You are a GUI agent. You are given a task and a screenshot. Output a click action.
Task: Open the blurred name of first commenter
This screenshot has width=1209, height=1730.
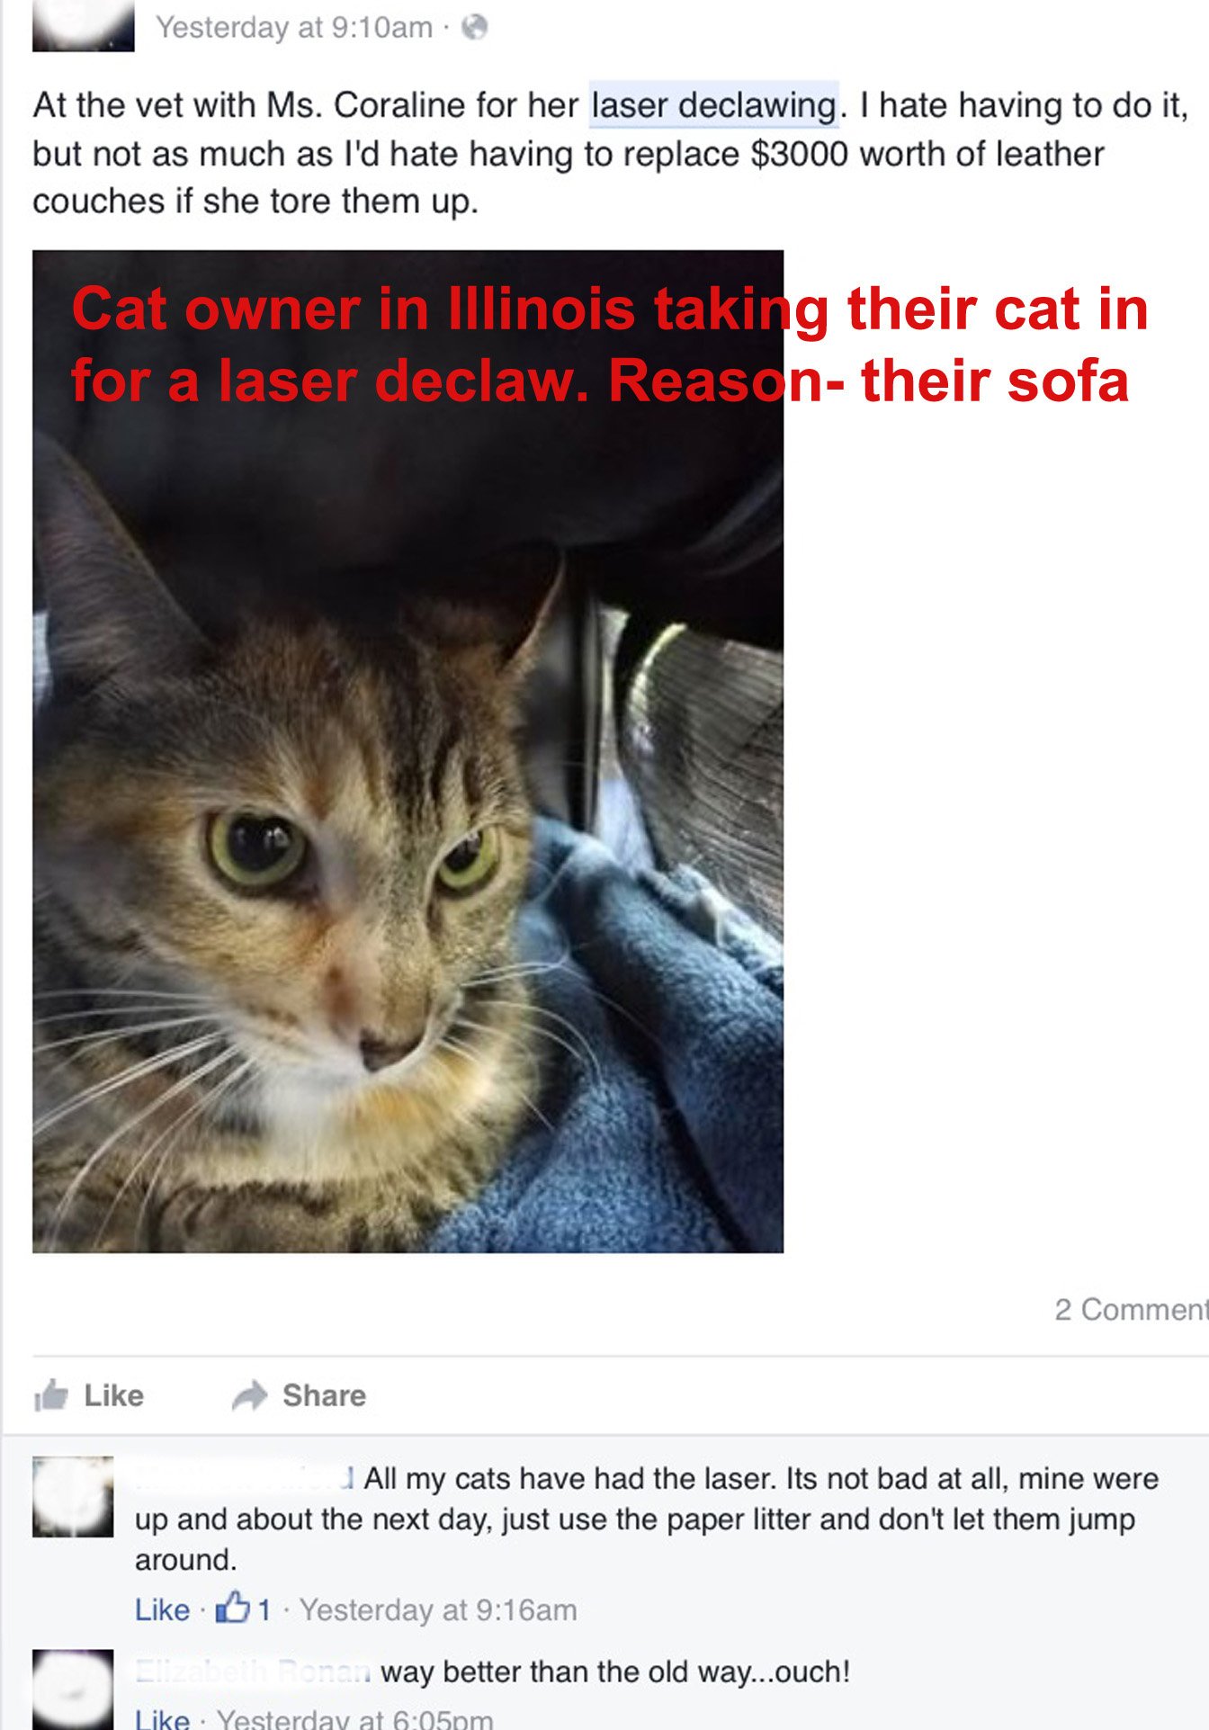click(x=245, y=1478)
